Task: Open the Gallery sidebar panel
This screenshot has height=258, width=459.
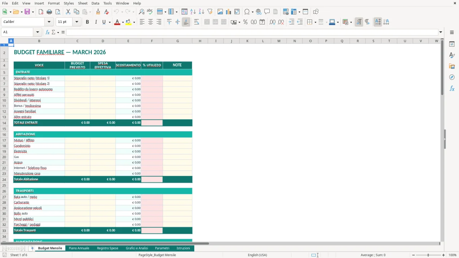Action: 452,67
